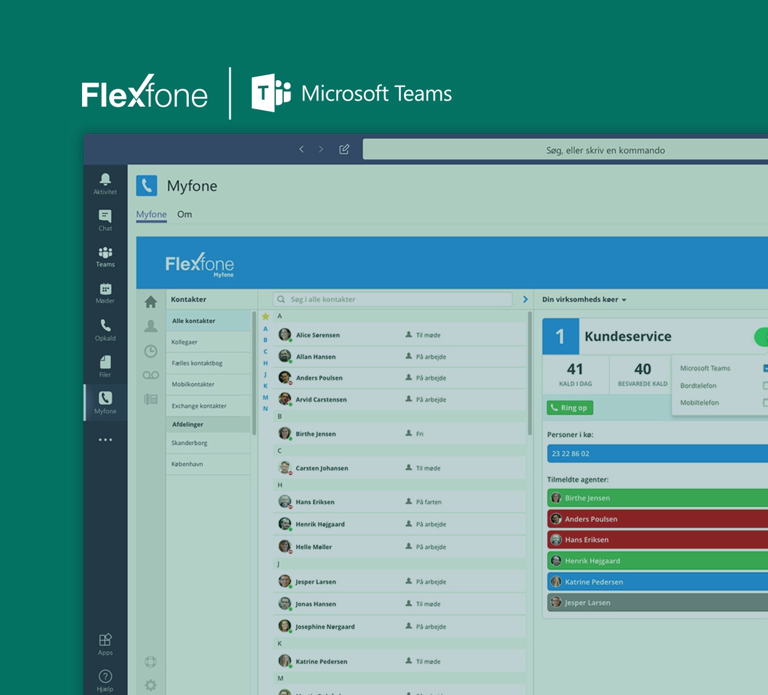Select agent Katrine Pedersen in queue
Image resolution: width=768 pixels, height=695 pixels.
tap(658, 582)
